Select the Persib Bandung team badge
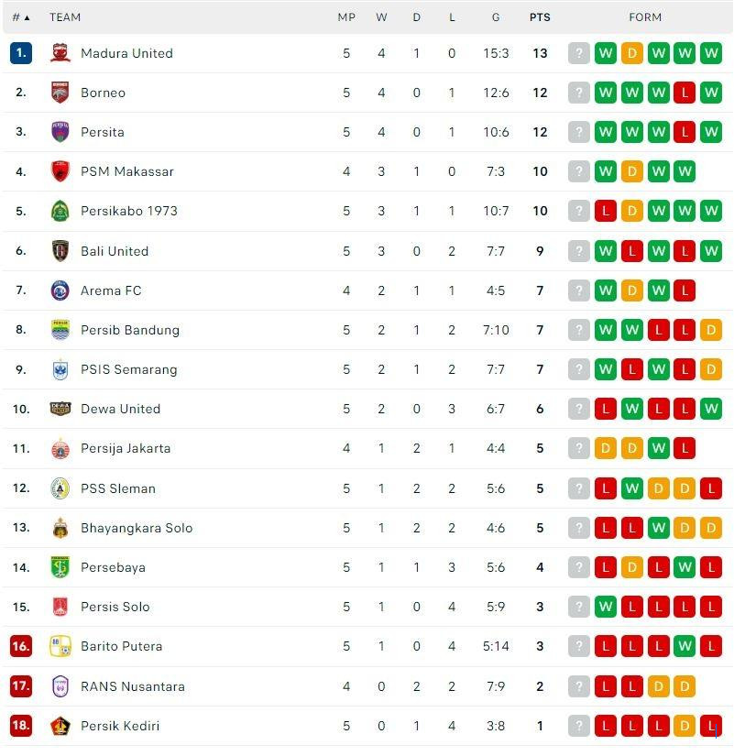This screenshot has width=734, height=756. 60,330
